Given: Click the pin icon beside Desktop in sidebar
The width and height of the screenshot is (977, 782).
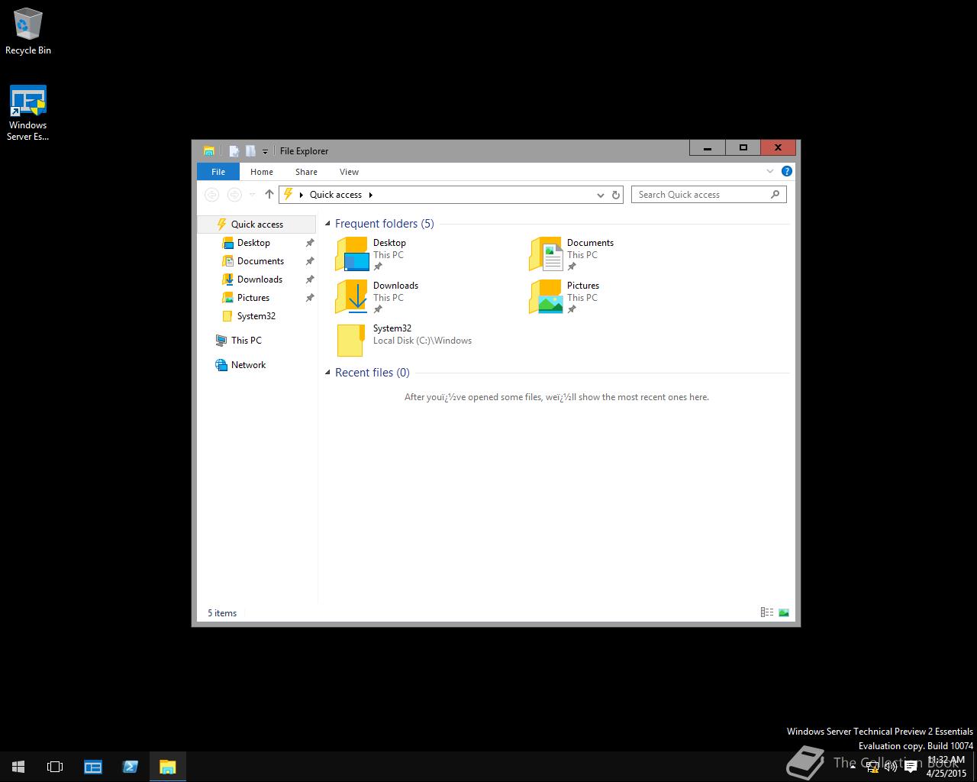Looking at the screenshot, I should click(309, 243).
